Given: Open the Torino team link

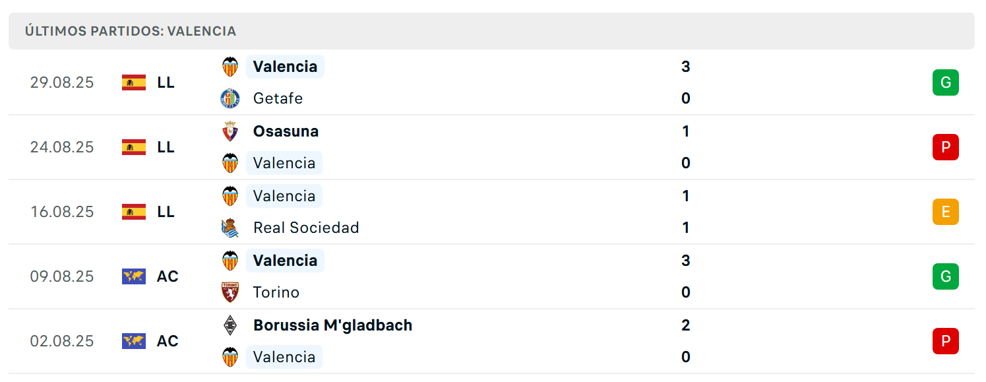Looking at the screenshot, I should [276, 292].
